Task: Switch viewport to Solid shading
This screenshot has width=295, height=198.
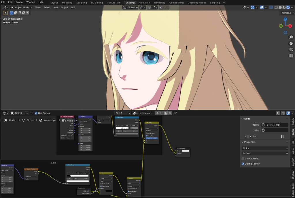Action: click(280, 8)
